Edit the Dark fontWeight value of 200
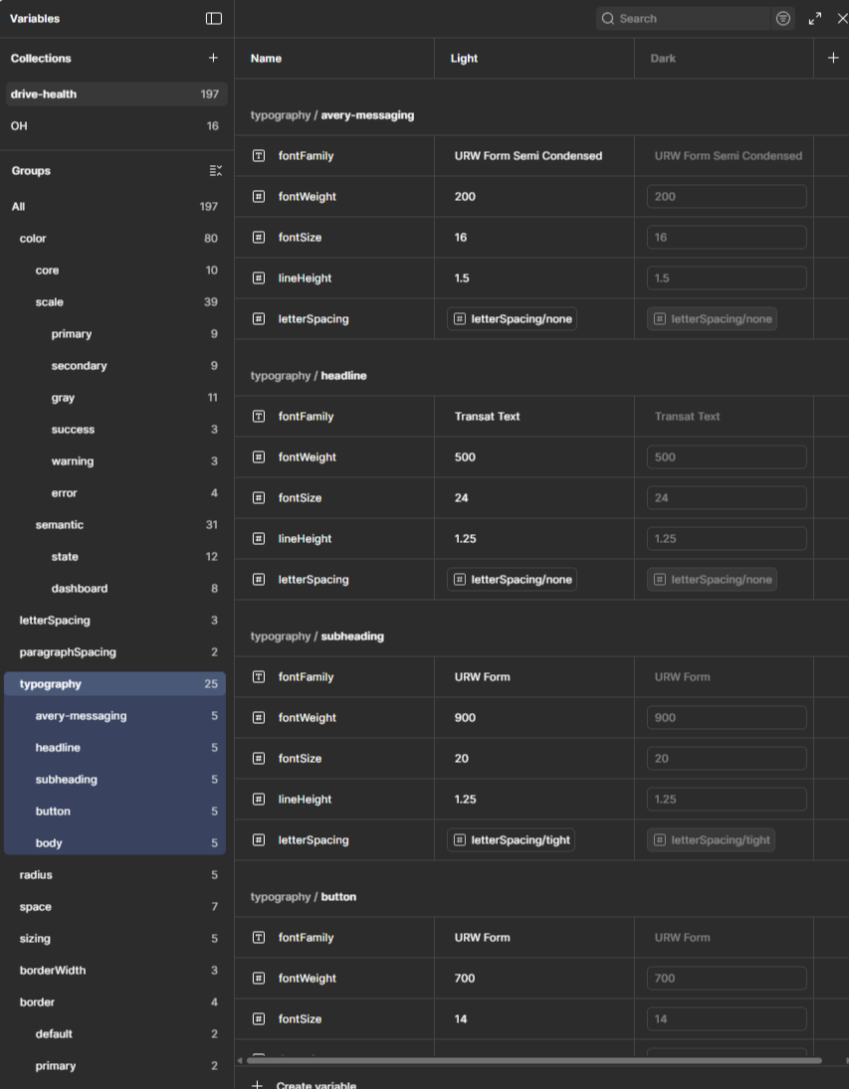The width and height of the screenshot is (849, 1089). coord(726,196)
